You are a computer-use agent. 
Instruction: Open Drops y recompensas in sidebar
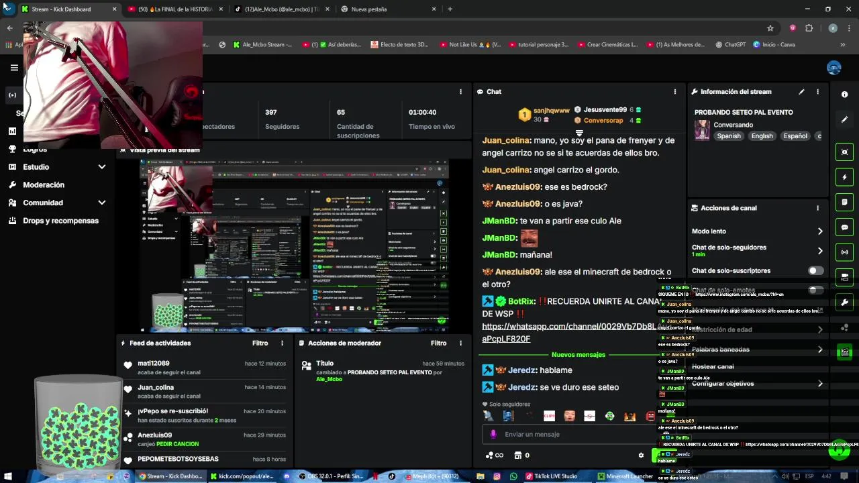60,221
